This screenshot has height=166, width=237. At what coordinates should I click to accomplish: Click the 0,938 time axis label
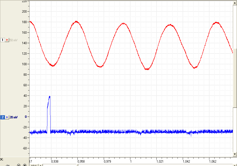[x=55, y=162]
